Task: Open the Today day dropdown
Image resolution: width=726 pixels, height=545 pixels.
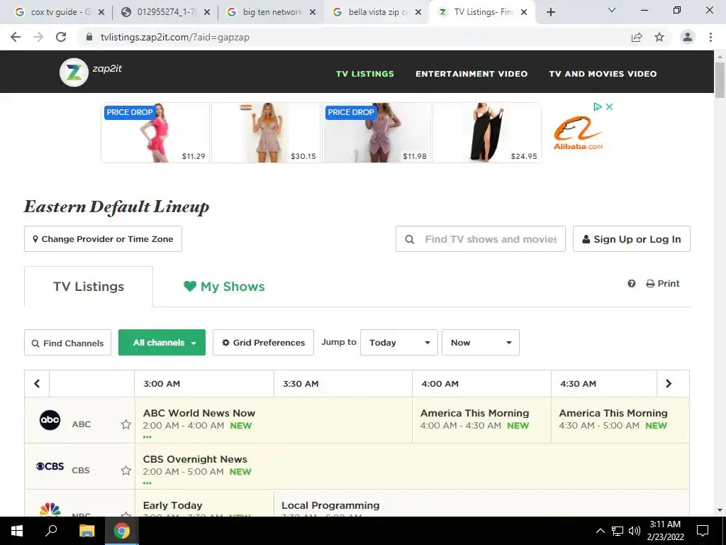Action: [x=399, y=343]
